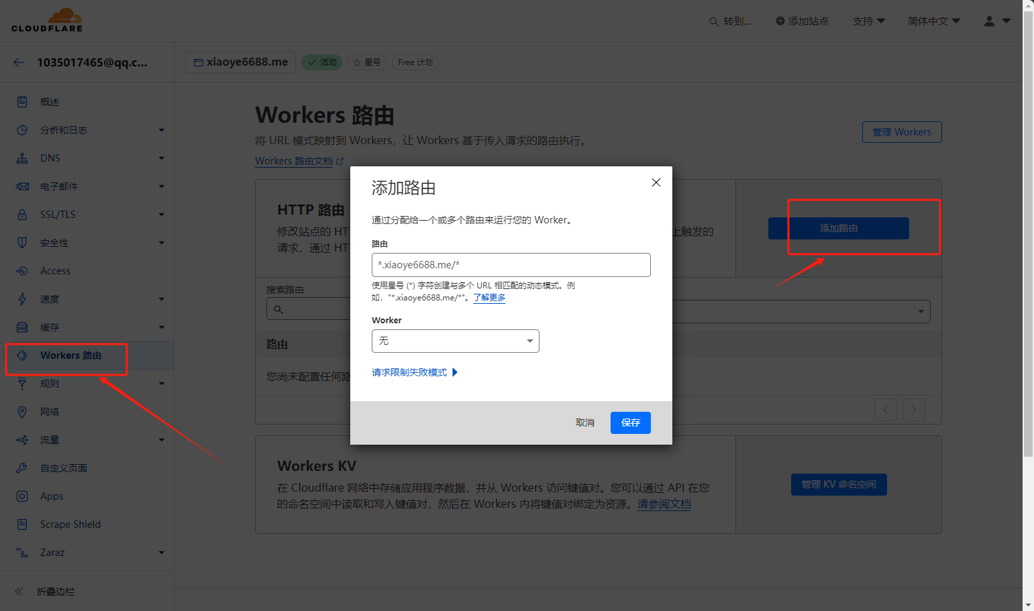Open the 简体中文 language dropdown
Screen dimensions: 1034x611
[933, 21]
